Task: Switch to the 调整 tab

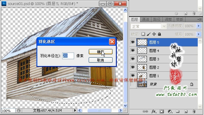Action: tap(168, 19)
